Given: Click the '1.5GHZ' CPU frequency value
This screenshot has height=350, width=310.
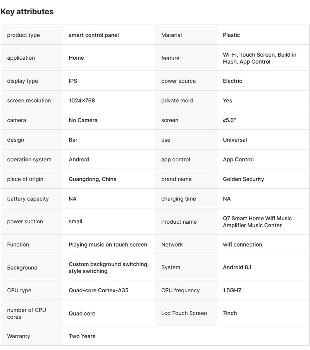Looking at the screenshot, I should coord(232,290).
